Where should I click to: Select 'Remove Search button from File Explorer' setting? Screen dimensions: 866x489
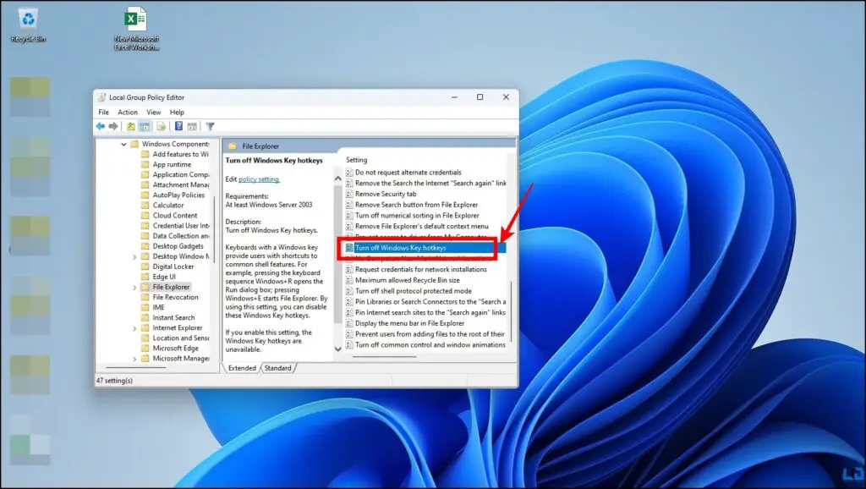tap(412, 205)
